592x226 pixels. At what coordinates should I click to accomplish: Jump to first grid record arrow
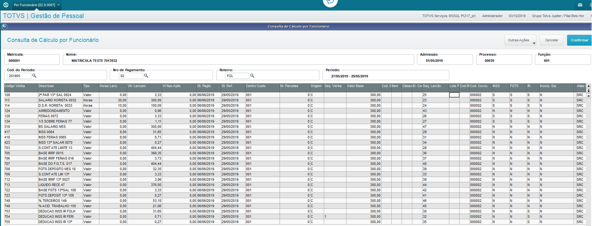tap(589, 86)
